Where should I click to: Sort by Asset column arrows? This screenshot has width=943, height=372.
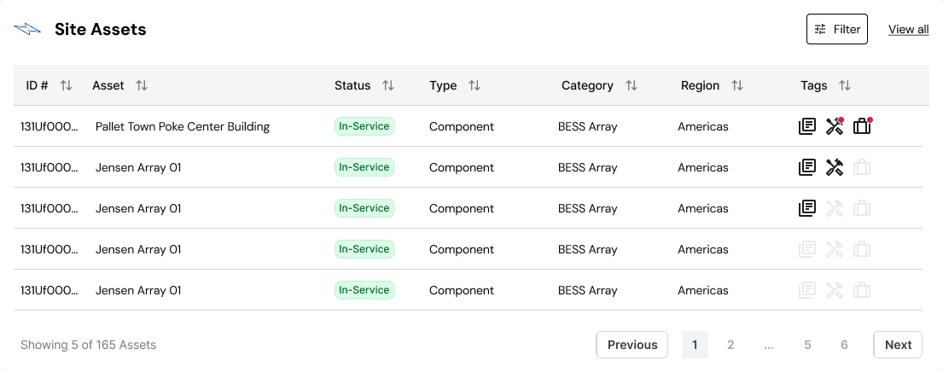(142, 85)
